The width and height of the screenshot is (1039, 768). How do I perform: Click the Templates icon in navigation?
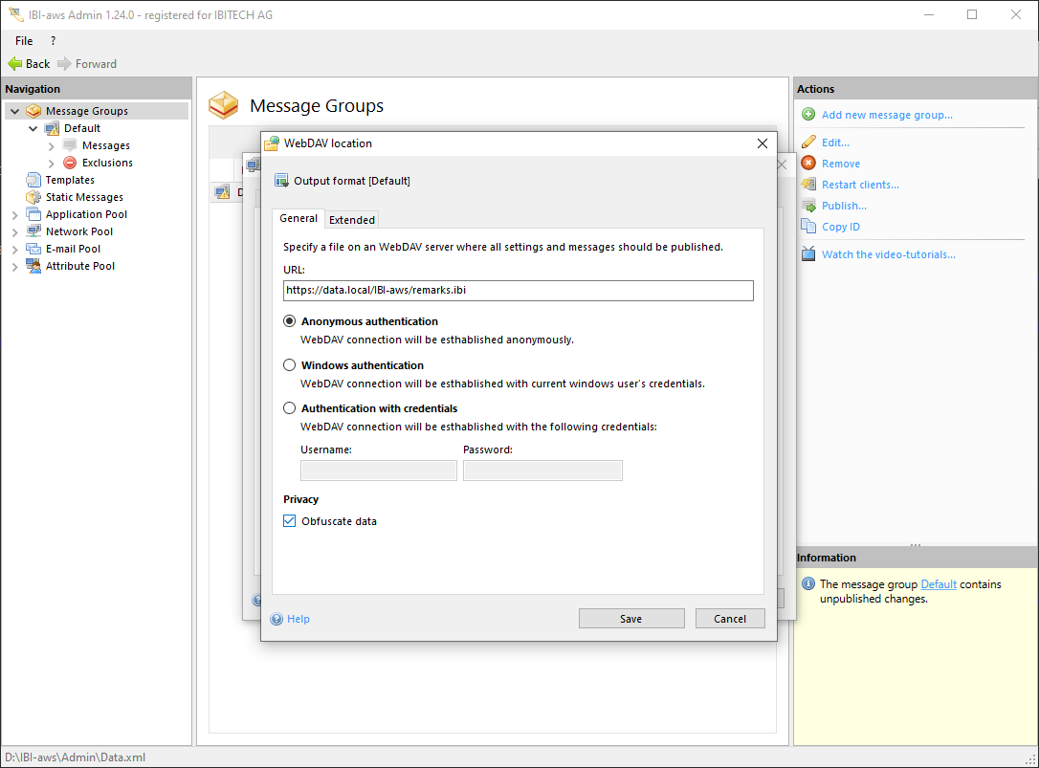coord(33,180)
